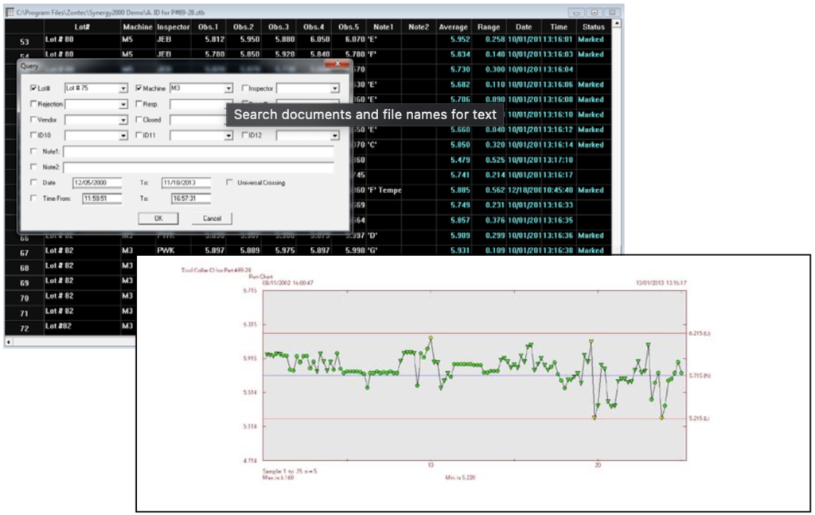Toggle the Universal Crossing checkbox
This screenshot has width=815, height=515.
[x=229, y=182]
